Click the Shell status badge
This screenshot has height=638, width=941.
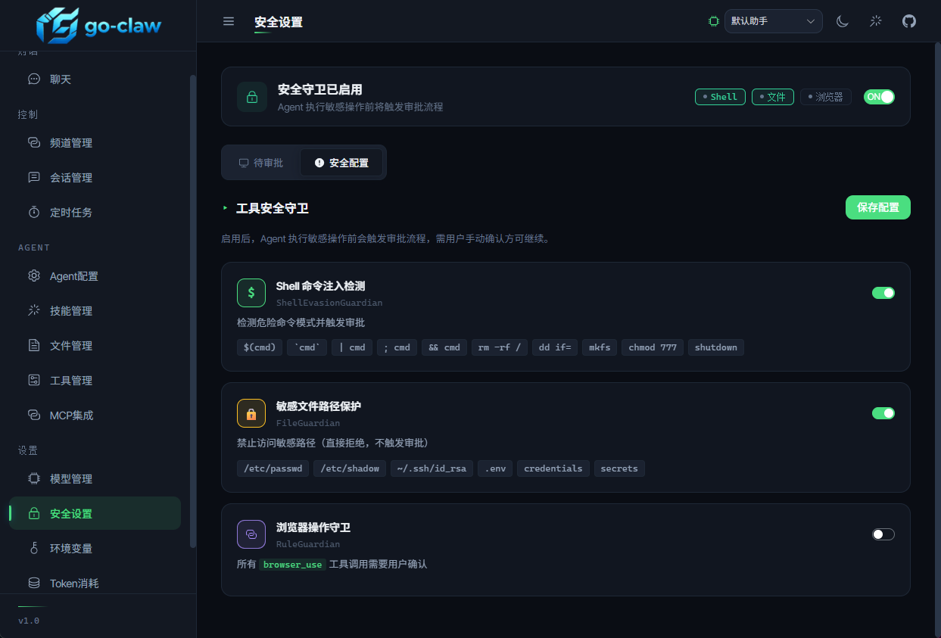[720, 97]
